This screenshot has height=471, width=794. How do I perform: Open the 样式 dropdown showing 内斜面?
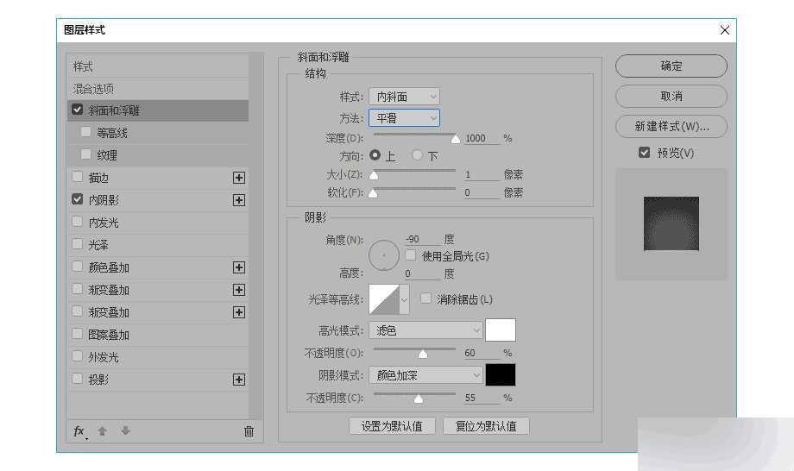[404, 97]
